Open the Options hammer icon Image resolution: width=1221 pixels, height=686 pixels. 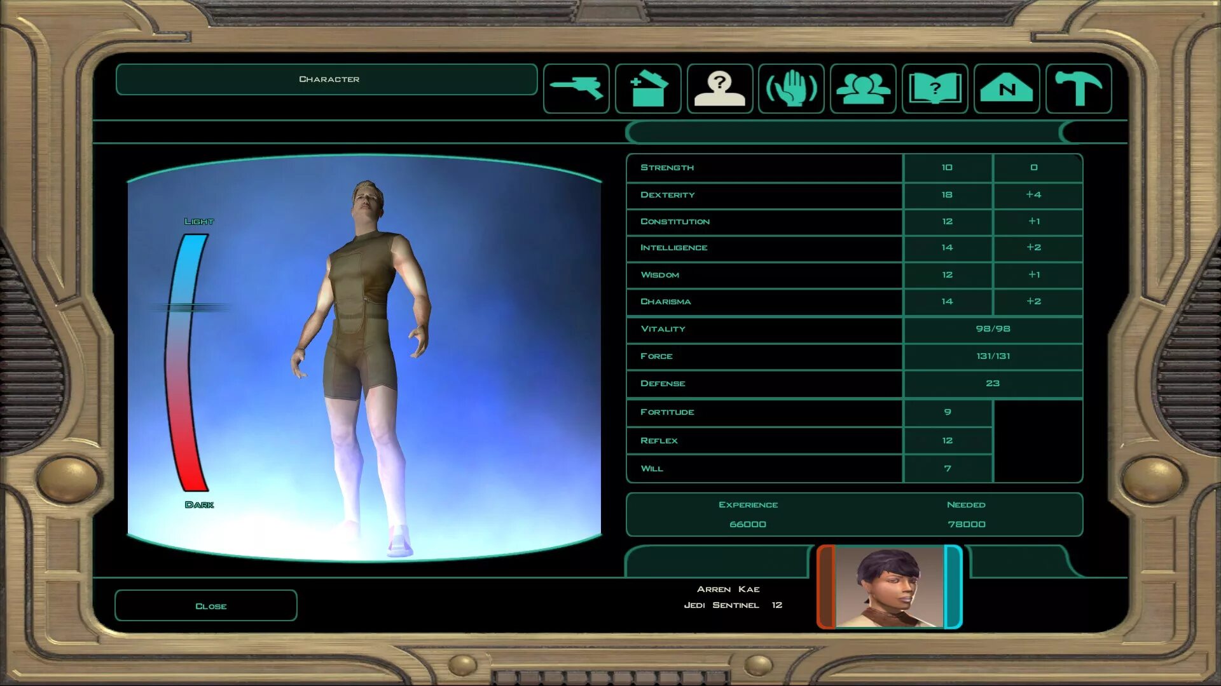(1079, 88)
